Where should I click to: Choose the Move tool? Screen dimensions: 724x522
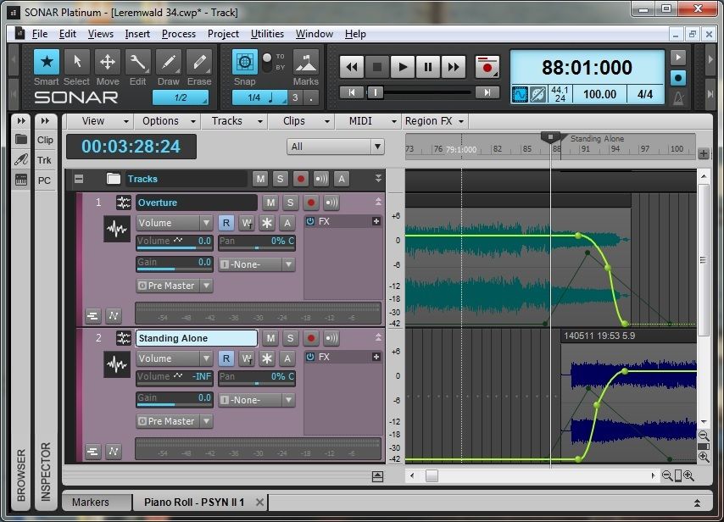pyautogui.click(x=107, y=63)
